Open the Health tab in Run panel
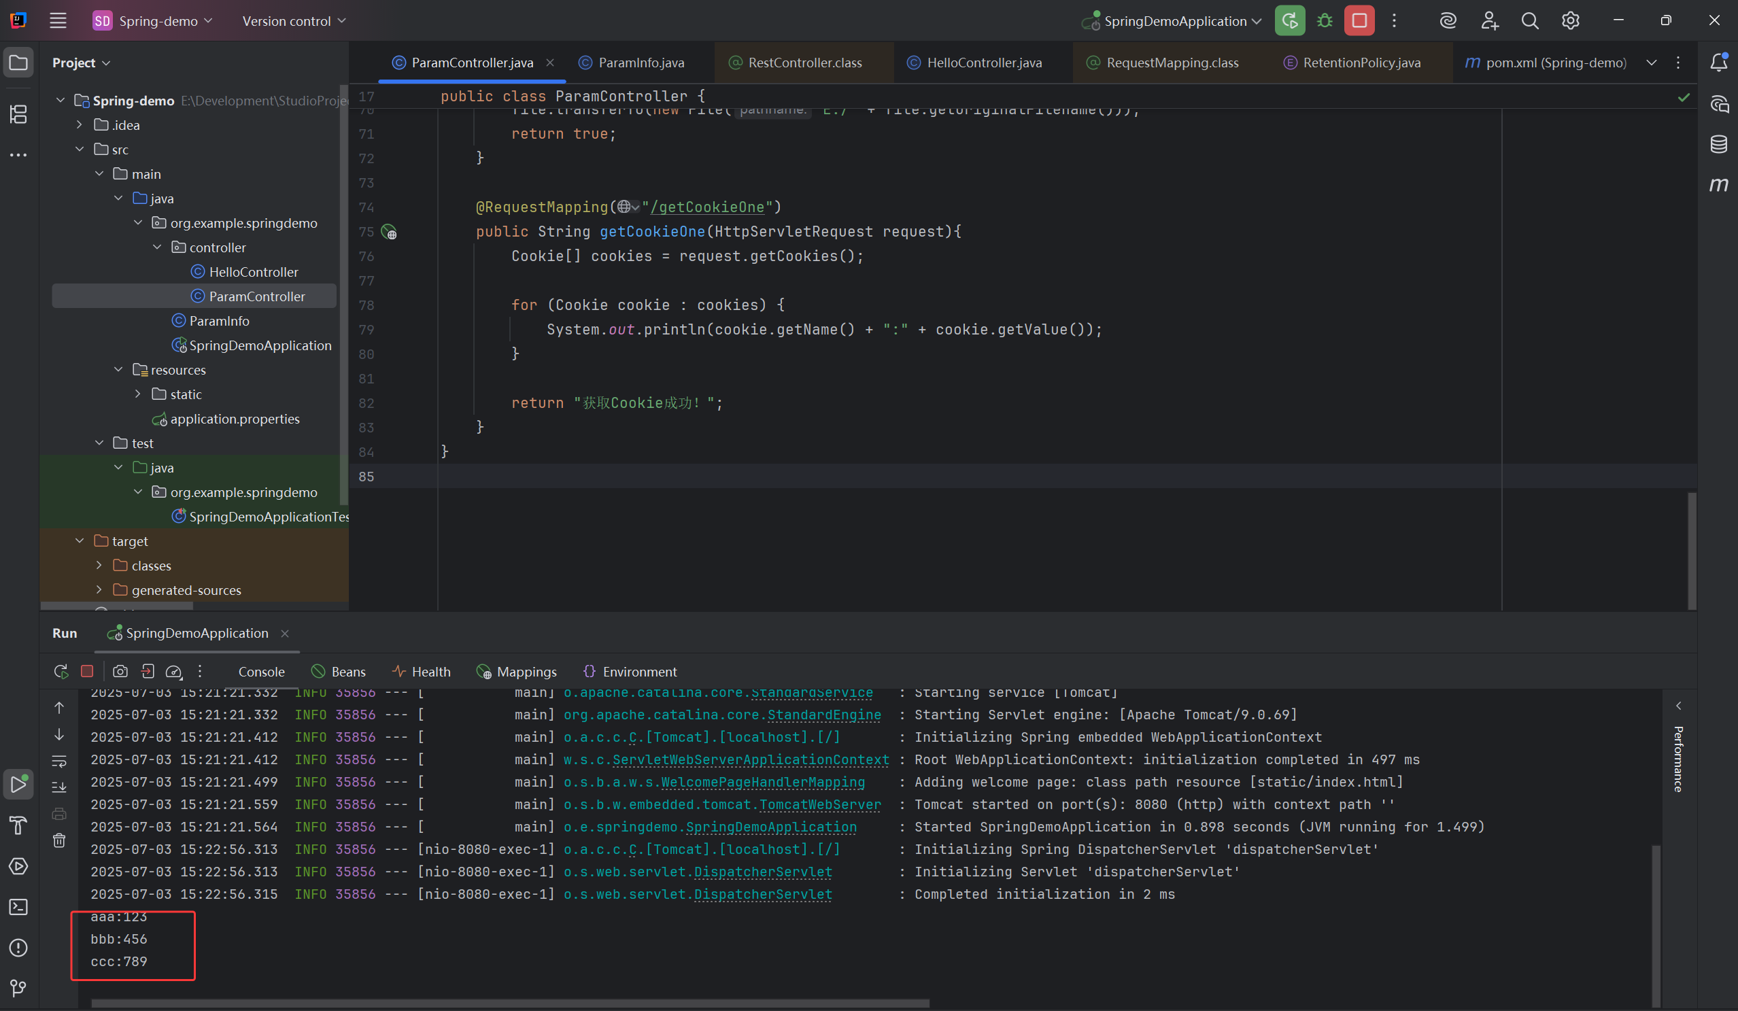 click(x=422, y=672)
